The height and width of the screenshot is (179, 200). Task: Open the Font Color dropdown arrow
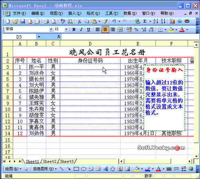coord(187,29)
